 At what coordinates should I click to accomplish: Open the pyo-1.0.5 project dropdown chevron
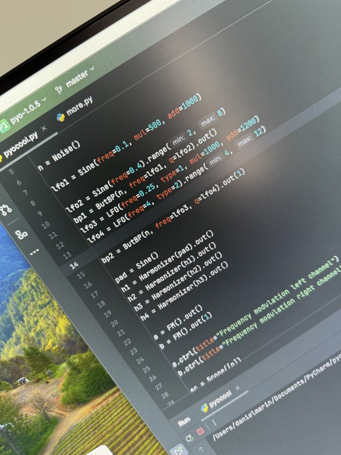click(x=44, y=99)
